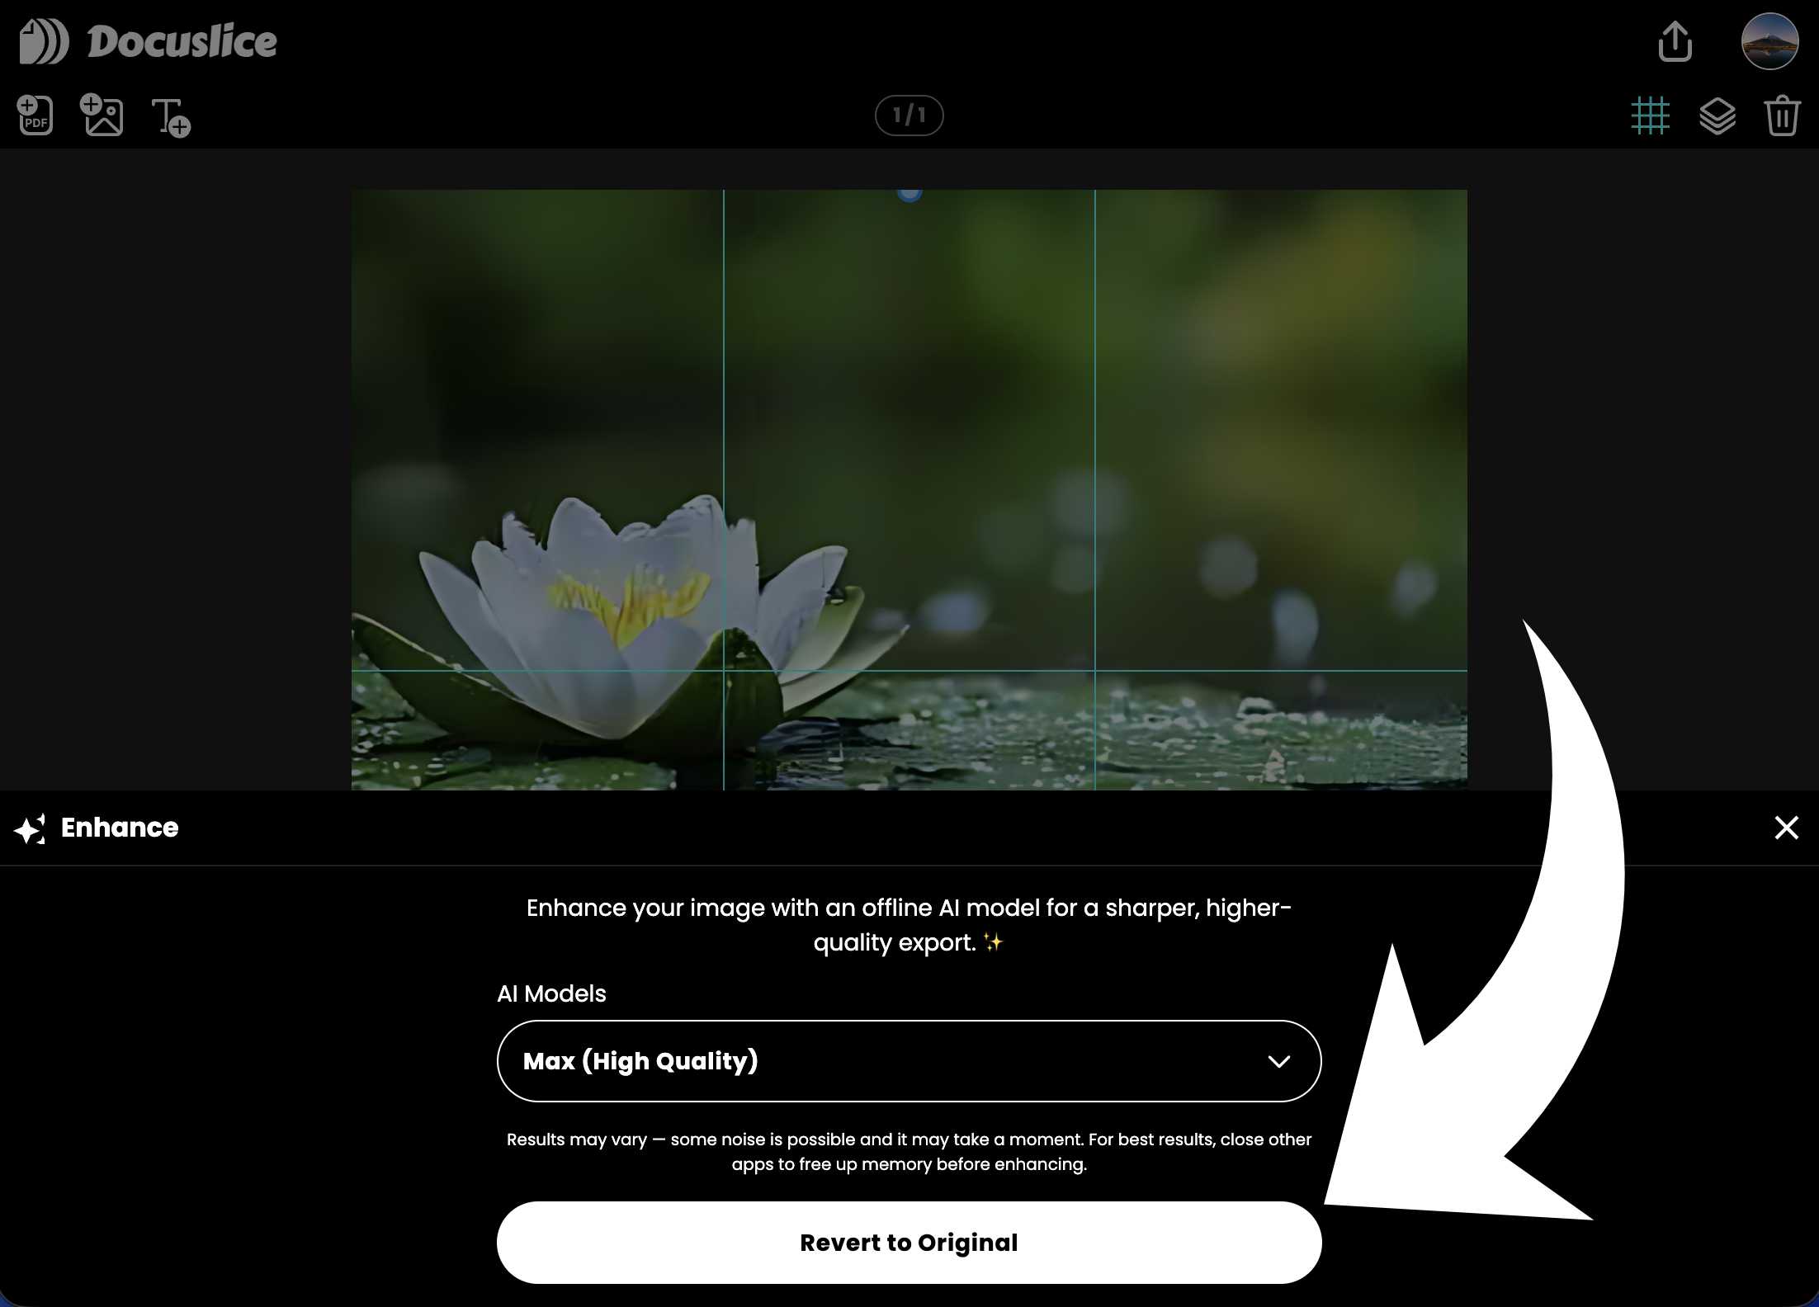Click the Add Image icon
The width and height of the screenshot is (1819, 1307).
[102, 115]
